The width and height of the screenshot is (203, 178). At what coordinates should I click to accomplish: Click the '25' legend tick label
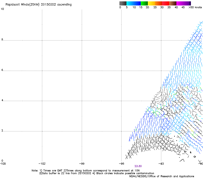pyautogui.click(x=155, y=7)
